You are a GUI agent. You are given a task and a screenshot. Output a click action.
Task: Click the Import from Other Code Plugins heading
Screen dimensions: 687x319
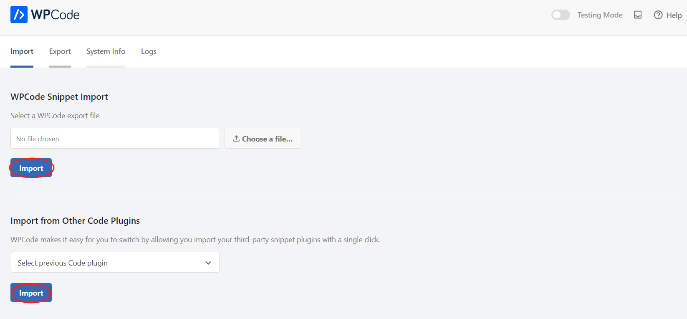pyautogui.click(x=75, y=221)
